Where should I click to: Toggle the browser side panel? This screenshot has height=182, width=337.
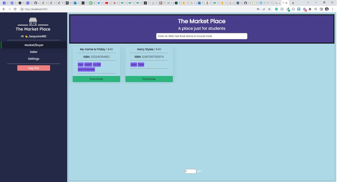(321, 9)
